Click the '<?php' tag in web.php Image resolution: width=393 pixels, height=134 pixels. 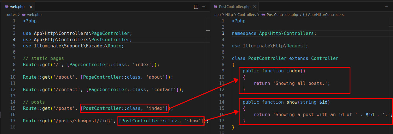tap(30, 21)
